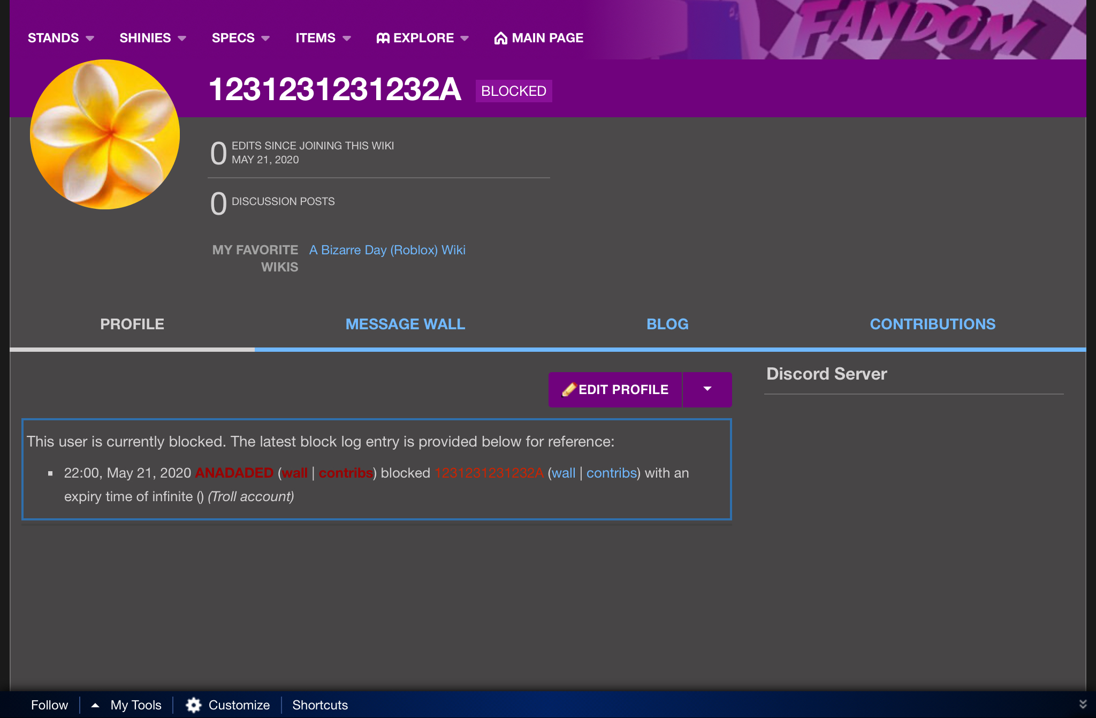The width and height of the screenshot is (1096, 718).
Task: Open A Bizarre Day (Roblox) Wiki link
Action: [x=387, y=250]
